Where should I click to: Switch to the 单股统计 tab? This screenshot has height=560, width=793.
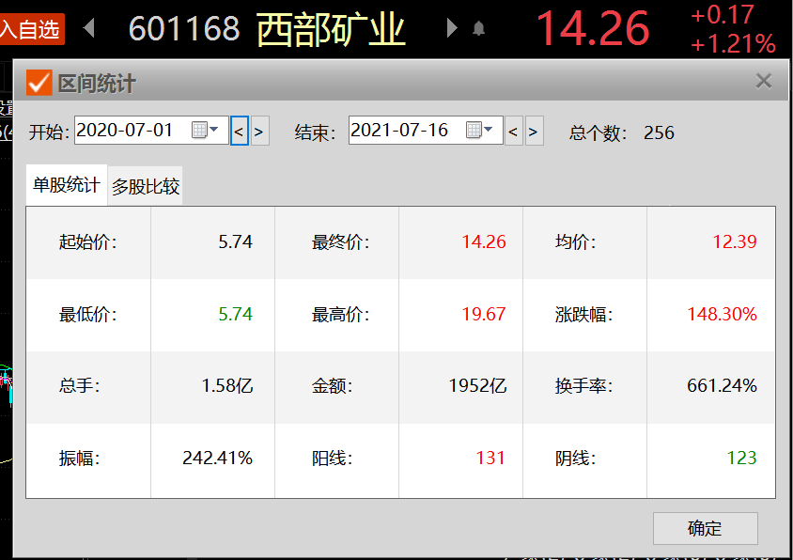(66, 185)
